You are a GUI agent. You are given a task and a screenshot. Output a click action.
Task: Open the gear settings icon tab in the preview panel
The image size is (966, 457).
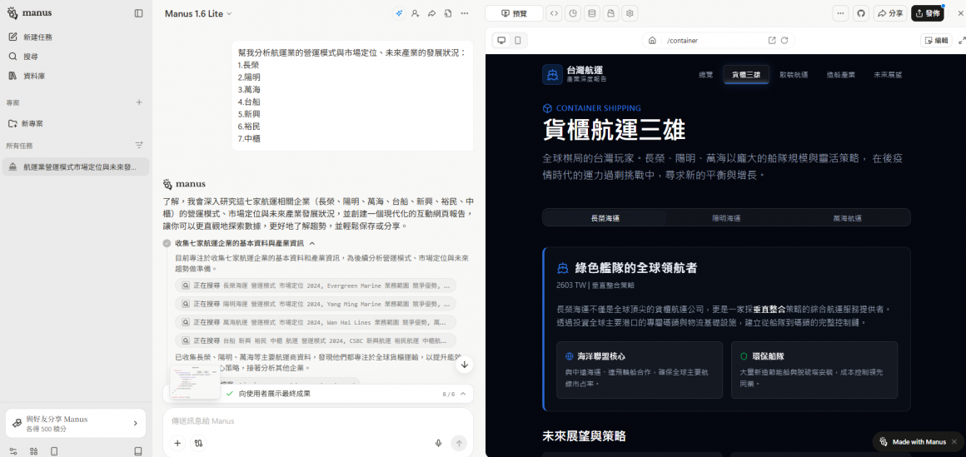[x=630, y=13]
